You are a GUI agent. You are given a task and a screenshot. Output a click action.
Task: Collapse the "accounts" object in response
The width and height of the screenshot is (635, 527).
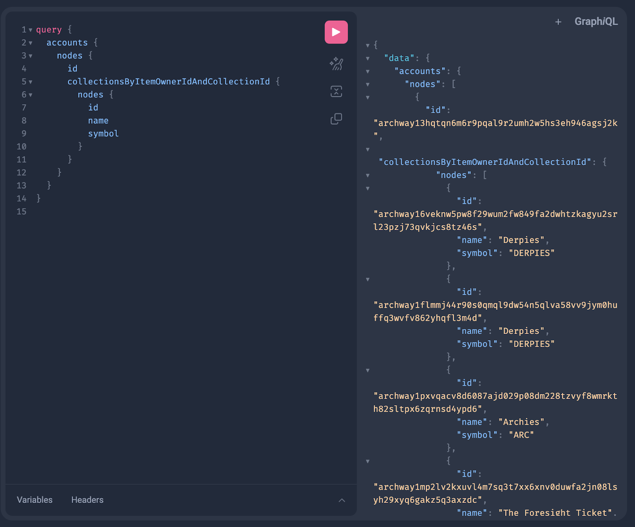click(x=368, y=72)
